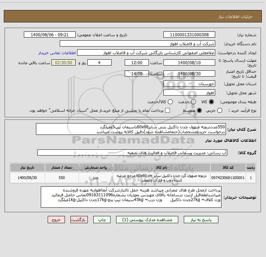This screenshot has width=266, height=257.
Task: Click the quantity cell 550
Action: (x=62, y=178)
